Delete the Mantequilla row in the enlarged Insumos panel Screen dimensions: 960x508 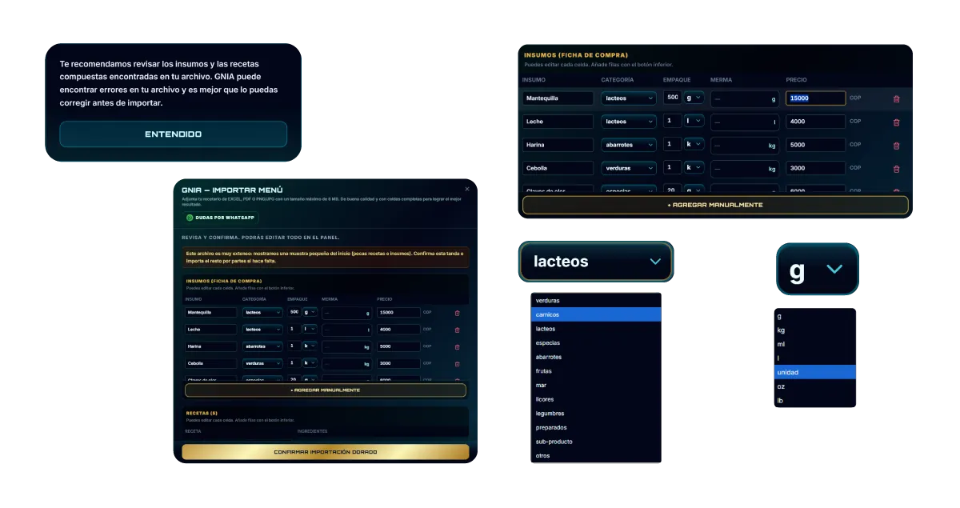pyautogui.click(x=896, y=98)
